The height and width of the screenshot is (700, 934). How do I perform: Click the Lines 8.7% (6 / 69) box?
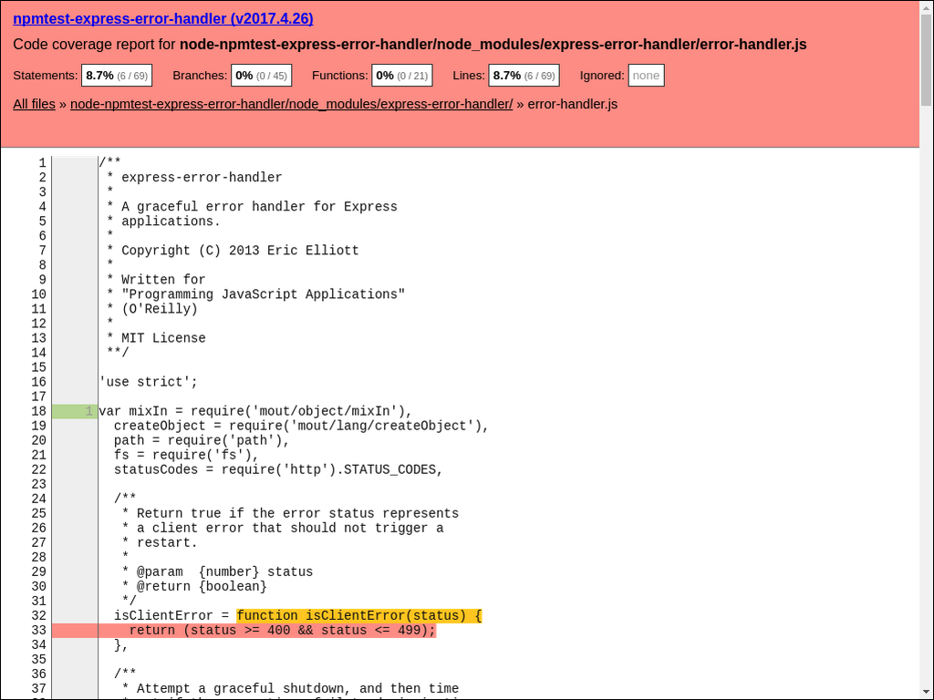click(x=524, y=76)
